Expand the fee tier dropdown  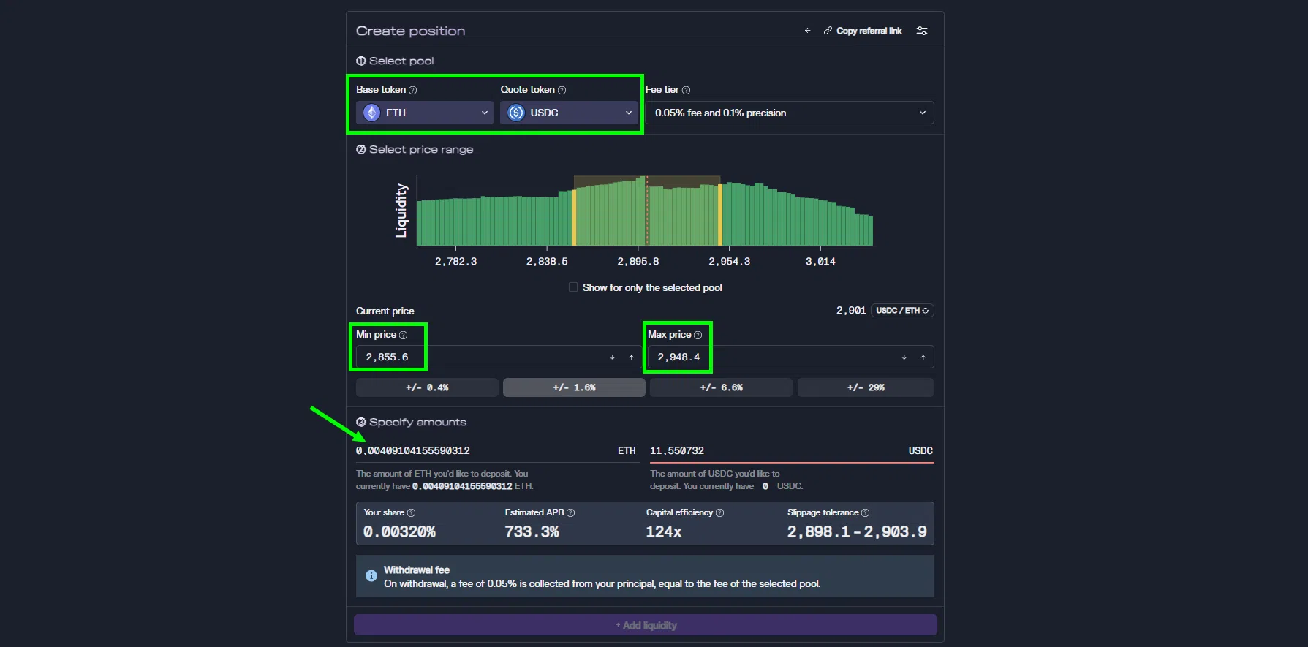pyautogui.click(x=790, y=113)
